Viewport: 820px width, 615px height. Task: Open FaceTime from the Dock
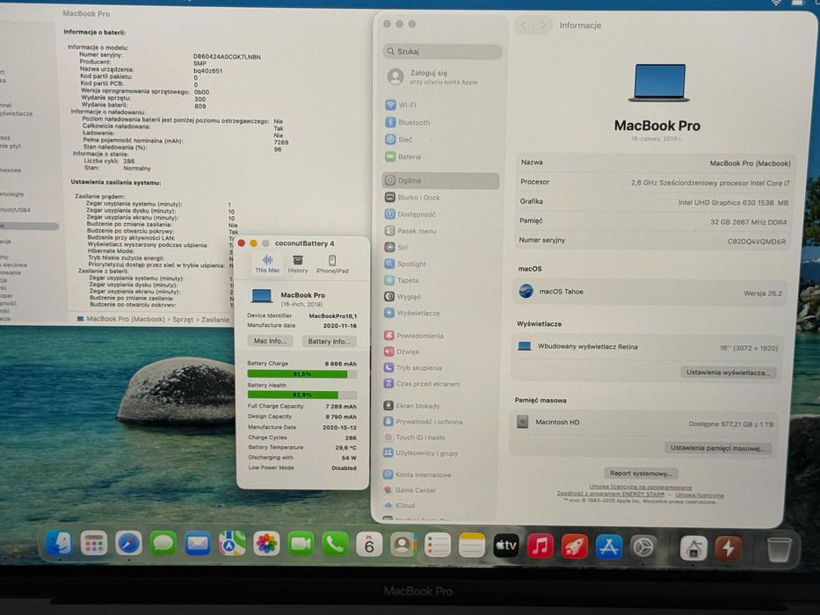click(x=301, y=545)
